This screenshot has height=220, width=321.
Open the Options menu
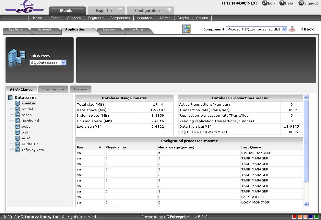click(x=202, y=18)
